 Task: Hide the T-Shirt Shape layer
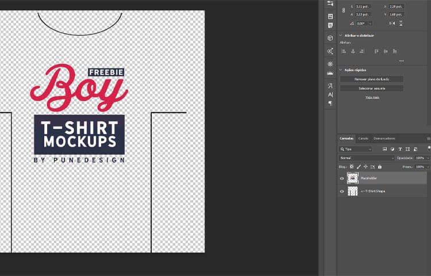click(342, 191)
